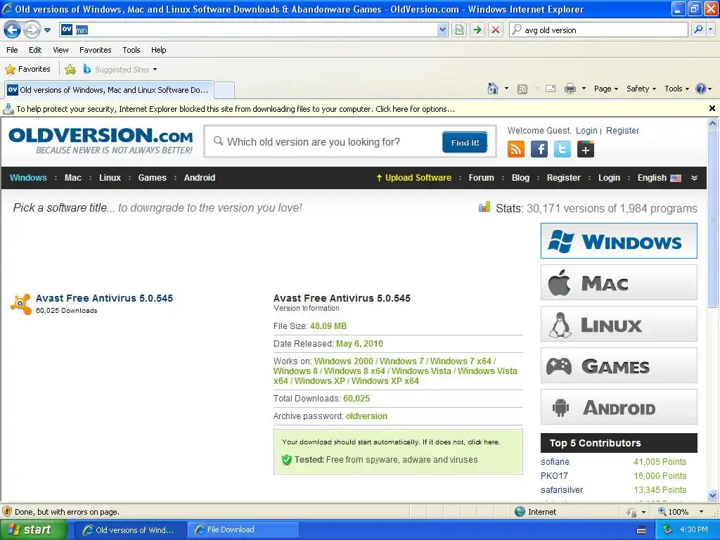Click the Add to Favorites Bar icon
Image resolution: width=720 pixels, height=540 pixels.
(70, 70)
